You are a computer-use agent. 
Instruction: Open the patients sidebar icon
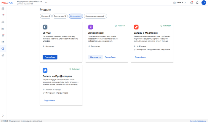(x=3, y=22)
